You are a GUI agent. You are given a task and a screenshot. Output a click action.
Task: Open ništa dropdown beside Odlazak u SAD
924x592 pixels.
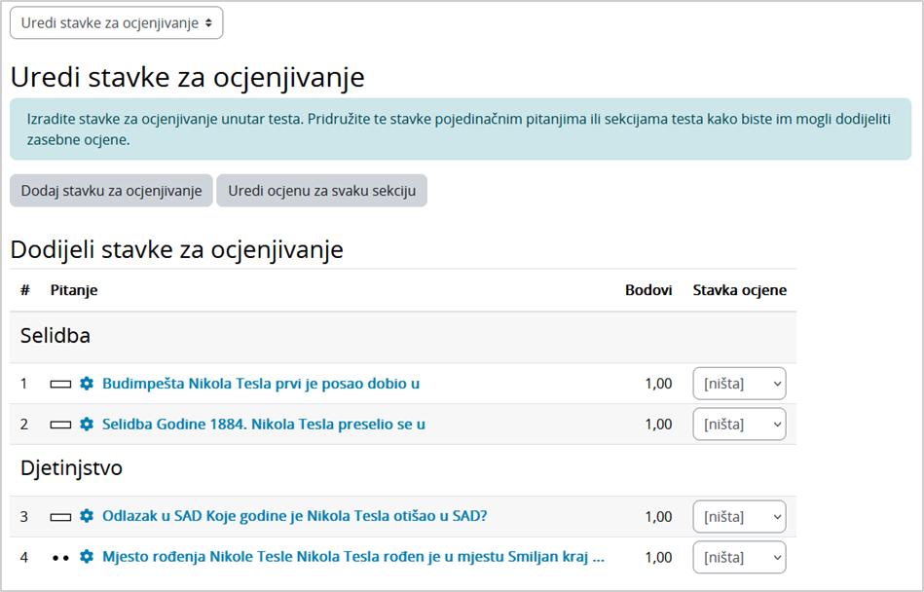pyautogui.click(x=738, y=516)
